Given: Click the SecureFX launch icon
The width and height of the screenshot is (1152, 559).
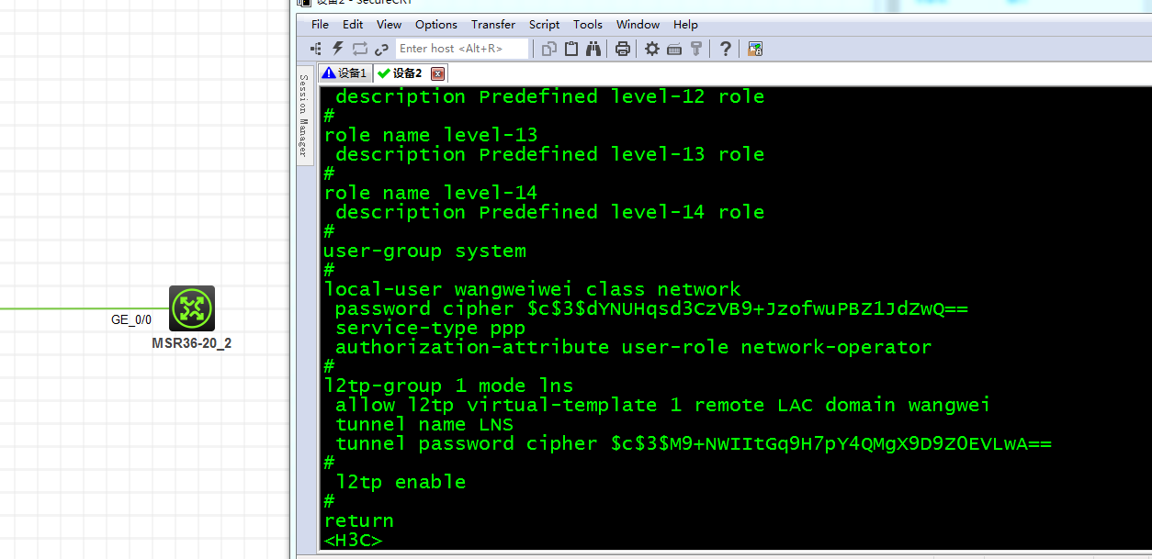Looking at the screenshot, I should tap(755, 49).
